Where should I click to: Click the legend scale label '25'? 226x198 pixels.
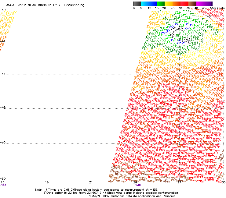(x=173, y=8)
